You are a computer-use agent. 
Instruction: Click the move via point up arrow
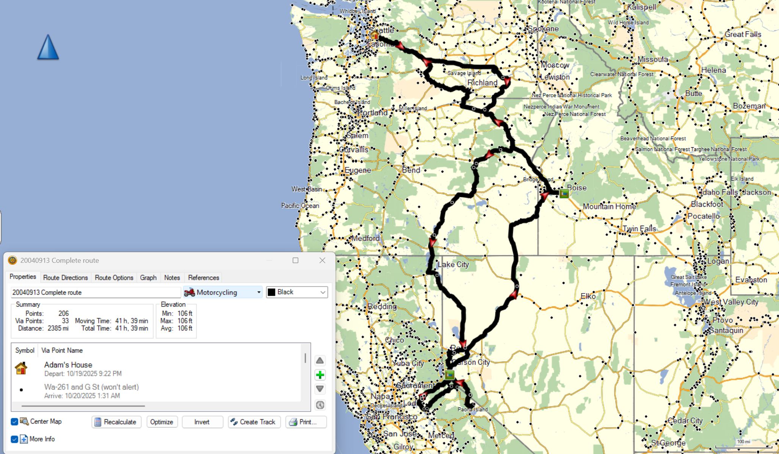(x=320, y=360)
